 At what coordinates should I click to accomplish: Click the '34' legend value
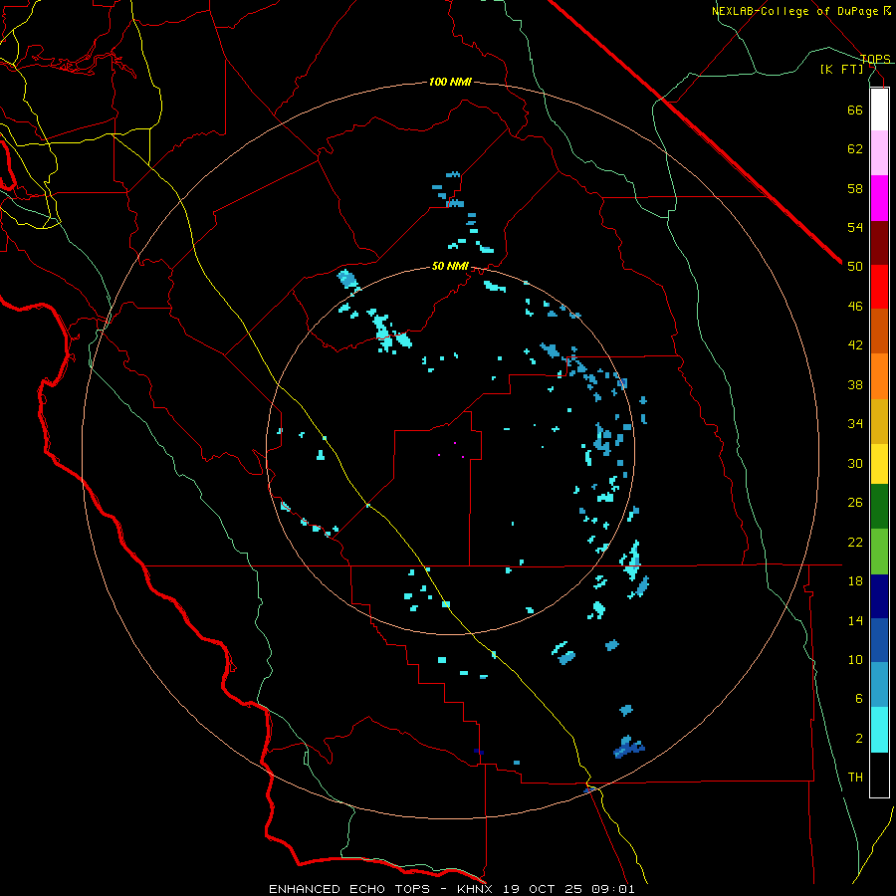(x=855, y=424)
